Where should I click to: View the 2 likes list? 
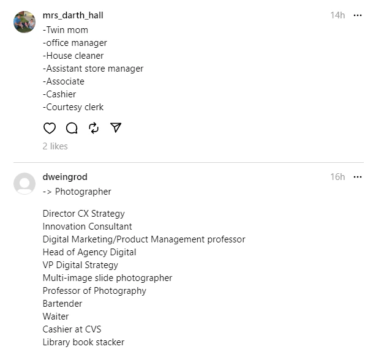[x=55, y=146]
